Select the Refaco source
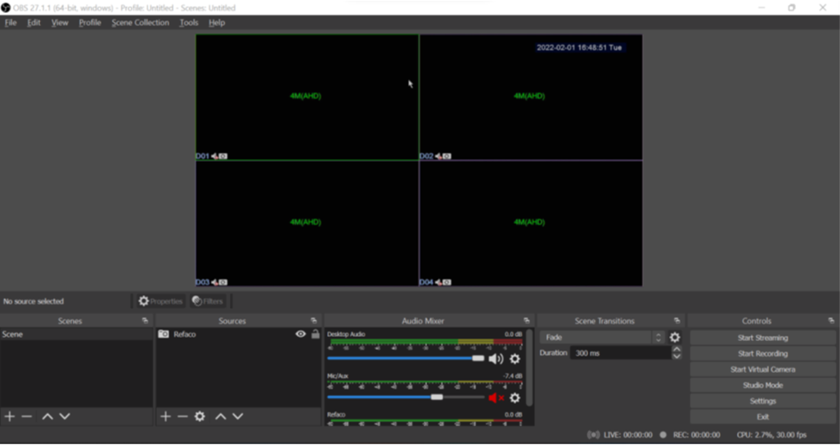 [185, 334]
